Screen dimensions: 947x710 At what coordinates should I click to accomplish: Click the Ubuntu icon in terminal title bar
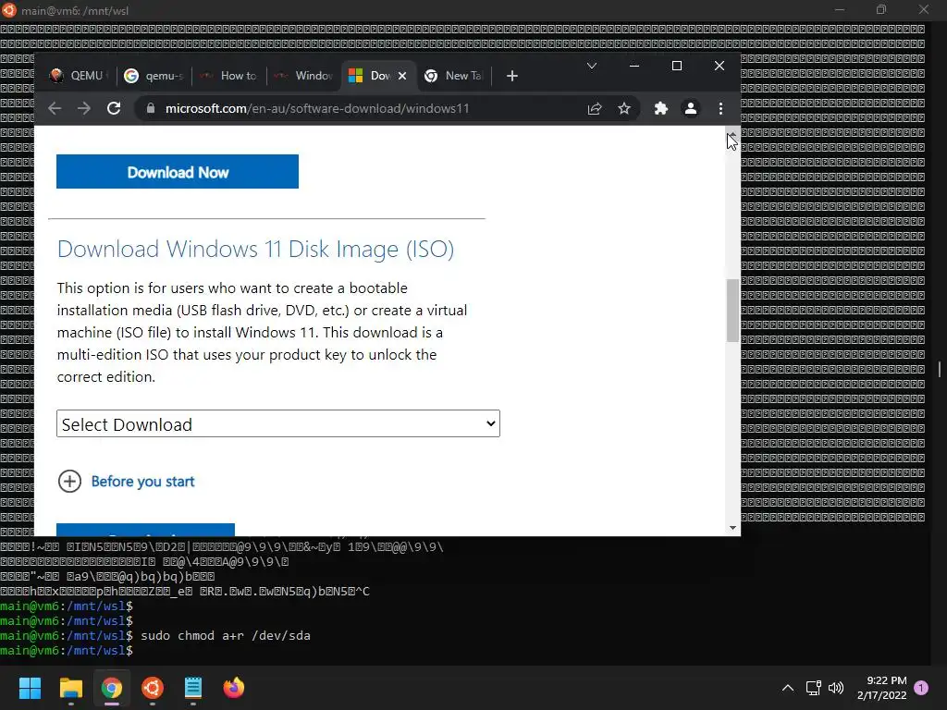pyautogui.click(x=9, y=10)
